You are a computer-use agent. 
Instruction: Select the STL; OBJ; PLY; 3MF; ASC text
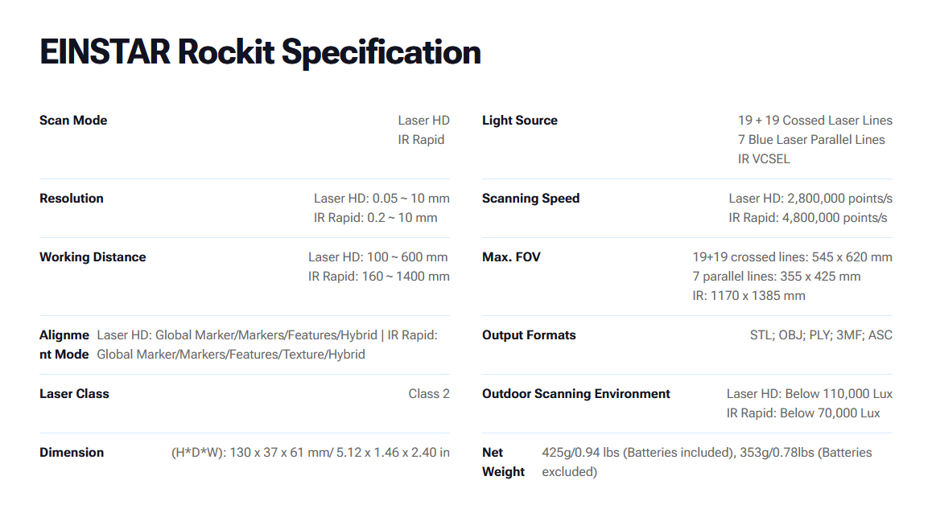coord(821,335)
